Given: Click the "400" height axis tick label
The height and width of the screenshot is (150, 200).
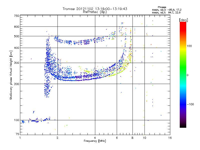Looking at the screenshot, I should tap(16, 48).
